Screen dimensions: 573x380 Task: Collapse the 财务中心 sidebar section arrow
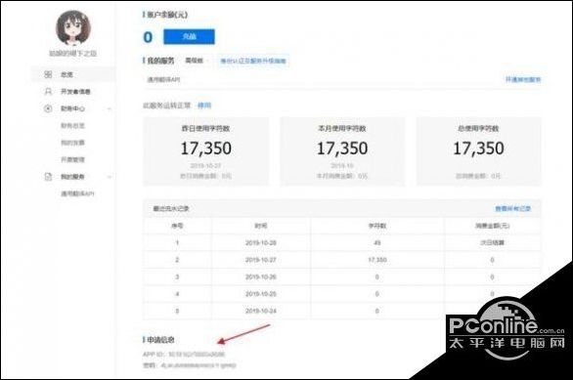tap(110, 108)
